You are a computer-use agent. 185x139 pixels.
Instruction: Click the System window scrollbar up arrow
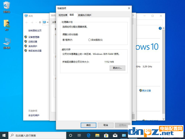coord(163,28)
